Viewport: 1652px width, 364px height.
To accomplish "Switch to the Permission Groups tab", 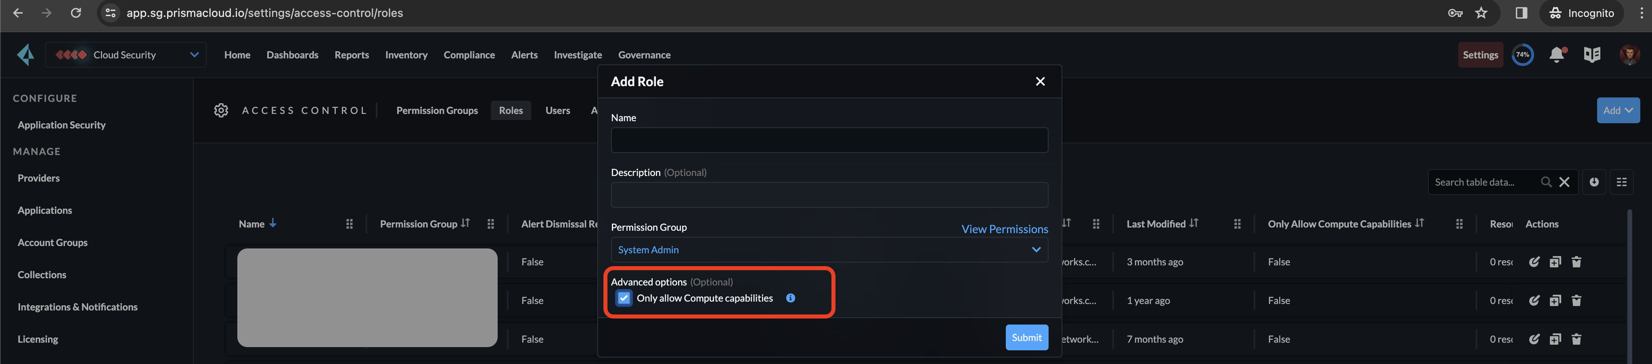I will 437,111.
